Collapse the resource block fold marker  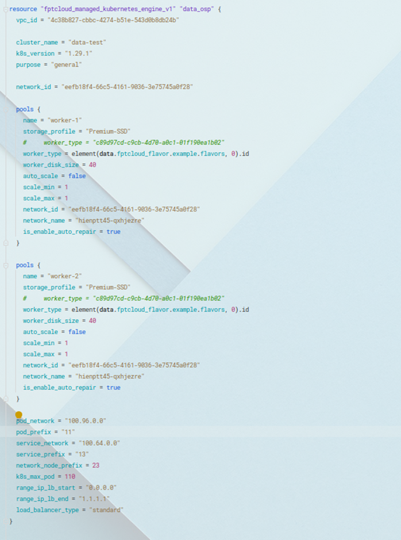click(5, 9)
